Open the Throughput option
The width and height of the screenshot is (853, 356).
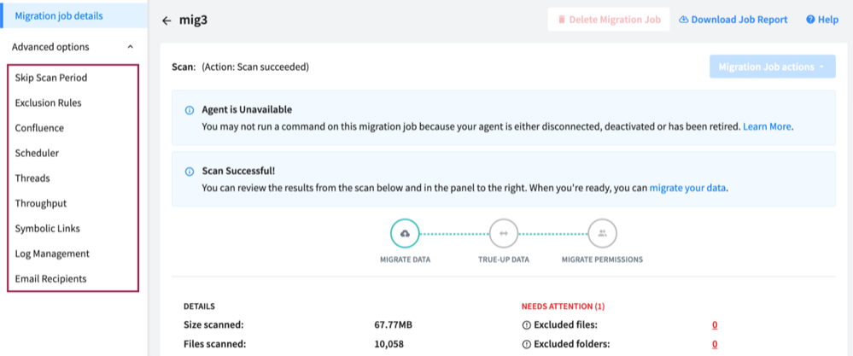[41, 203]
